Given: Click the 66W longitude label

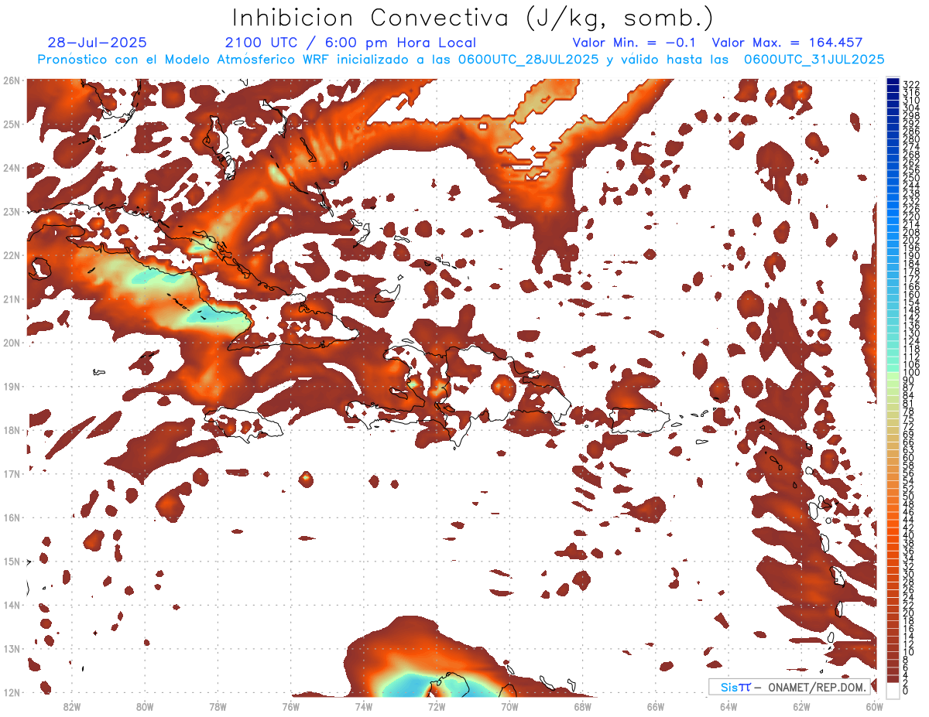Looking at the screenshot, I should 656,706.
